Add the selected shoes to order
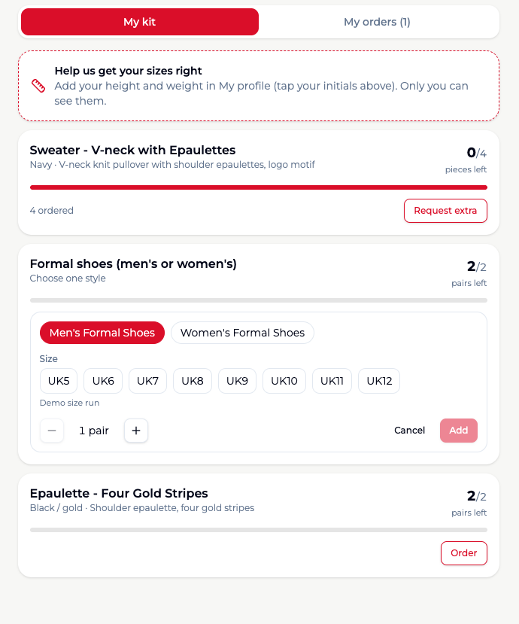This screenshot has width=519, height=624. point(459,431)
